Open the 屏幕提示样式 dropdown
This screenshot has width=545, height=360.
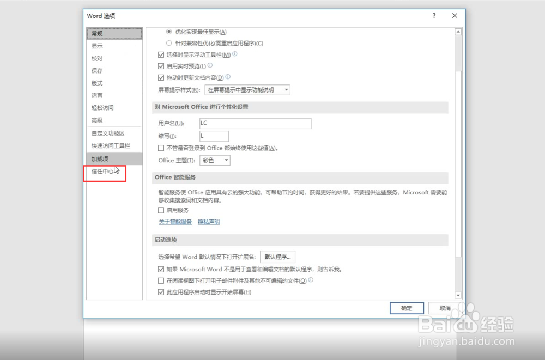(x=247, y=90)
